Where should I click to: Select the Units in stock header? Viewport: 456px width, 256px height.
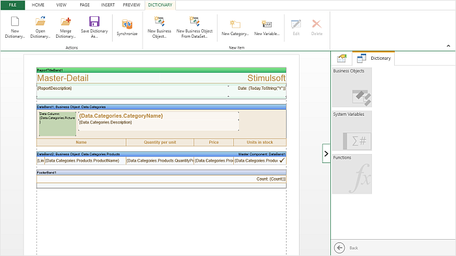260,142
